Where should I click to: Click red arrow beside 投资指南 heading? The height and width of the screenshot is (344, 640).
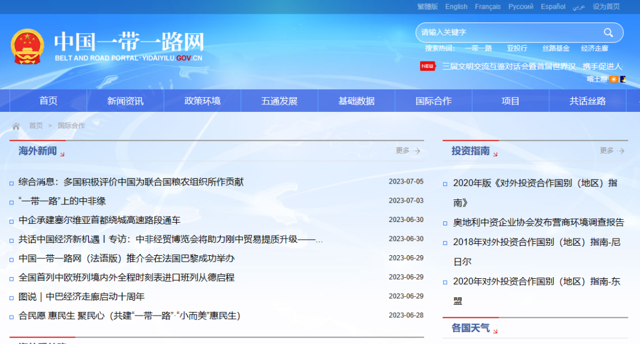tap(495, 155)
